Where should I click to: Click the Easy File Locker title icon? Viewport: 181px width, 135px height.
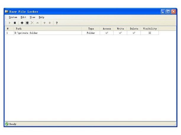point(7,11)
